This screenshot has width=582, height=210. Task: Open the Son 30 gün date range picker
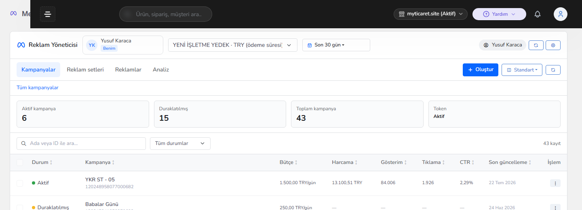[336, 45]
